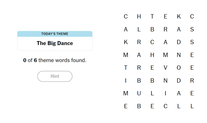Tap the letter T in the top row
The width and height of the screenshot is (207, 123).
click(152, 17)
